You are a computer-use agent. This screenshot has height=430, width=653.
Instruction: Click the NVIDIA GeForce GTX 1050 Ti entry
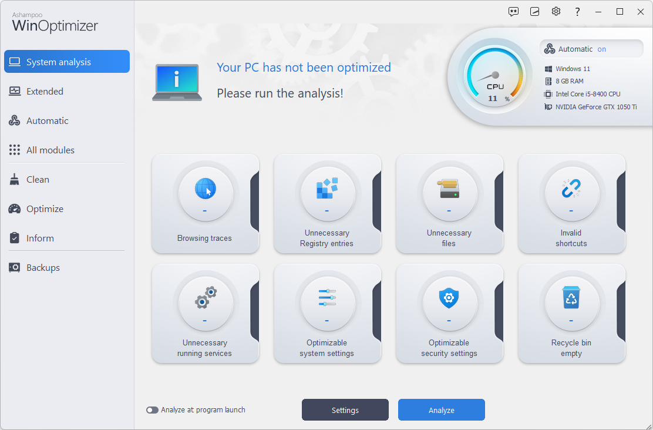pos(591,107)
